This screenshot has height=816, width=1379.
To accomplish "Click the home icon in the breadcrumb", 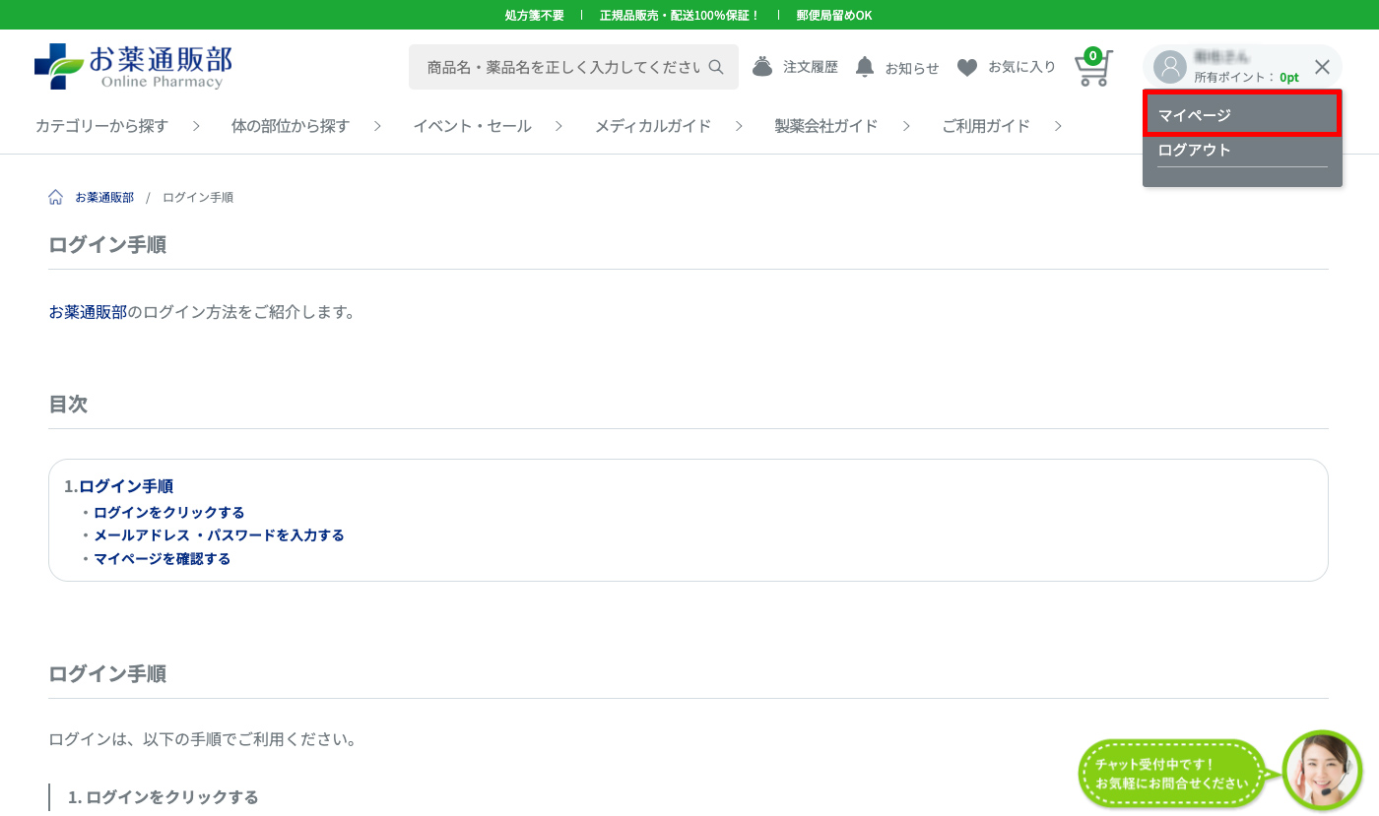I will [x=55, y=196].
